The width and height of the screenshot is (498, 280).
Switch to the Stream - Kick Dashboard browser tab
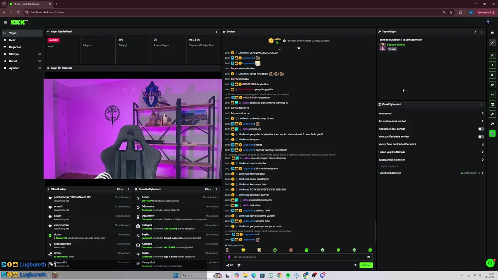pyautogui.click(x=30, y=4)
